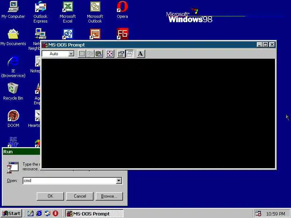Click Browse... in the Run dialog
Screen dimensions: 291x218
109,196
